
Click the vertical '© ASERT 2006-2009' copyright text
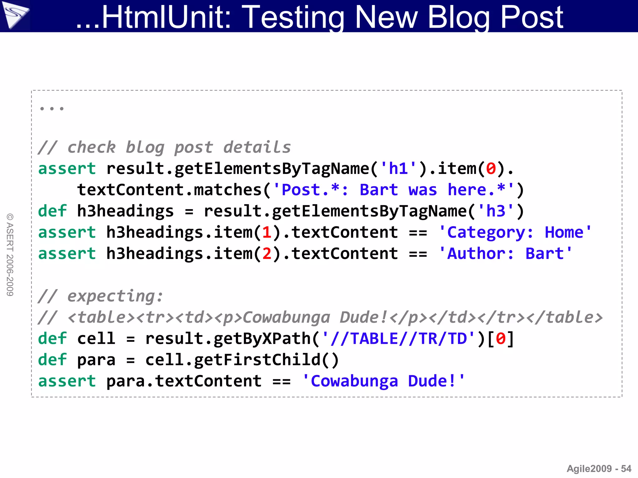[10, 255]
